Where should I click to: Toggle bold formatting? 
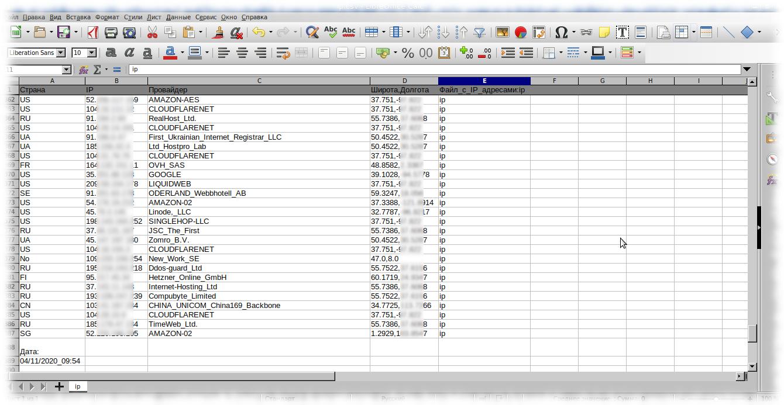(111, 53)
